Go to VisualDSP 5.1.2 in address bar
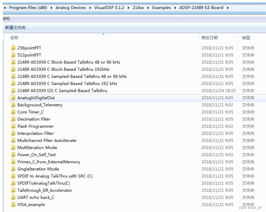Image resolution: width=266 pixels, height=212 pixels. (109, 8)
